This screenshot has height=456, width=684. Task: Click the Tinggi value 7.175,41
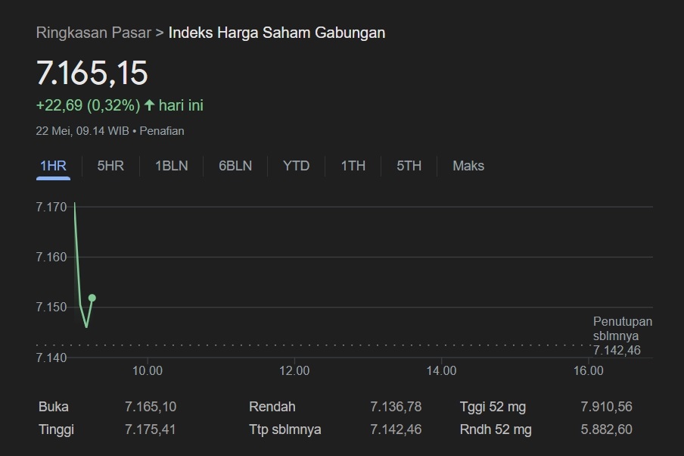pos(151,429)
